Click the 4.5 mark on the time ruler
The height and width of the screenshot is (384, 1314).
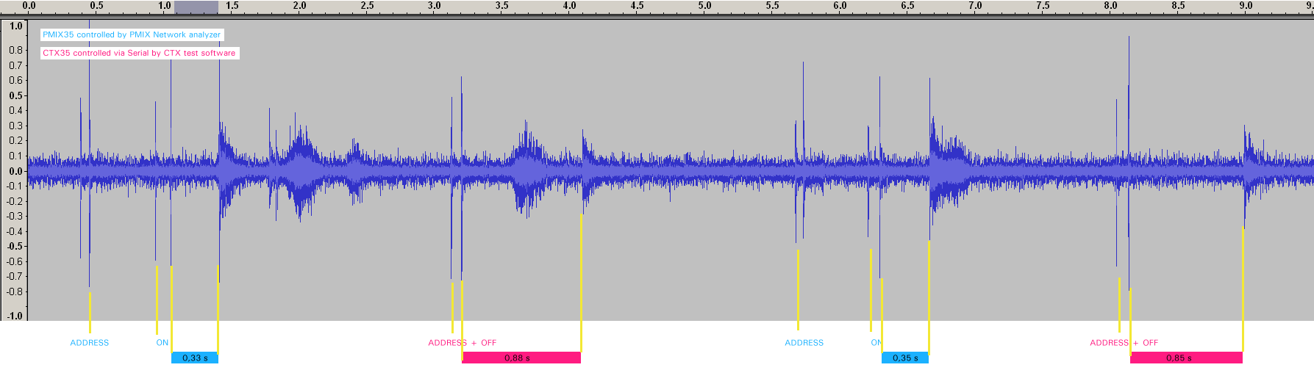pyautogui.click(x=638, y=6)
